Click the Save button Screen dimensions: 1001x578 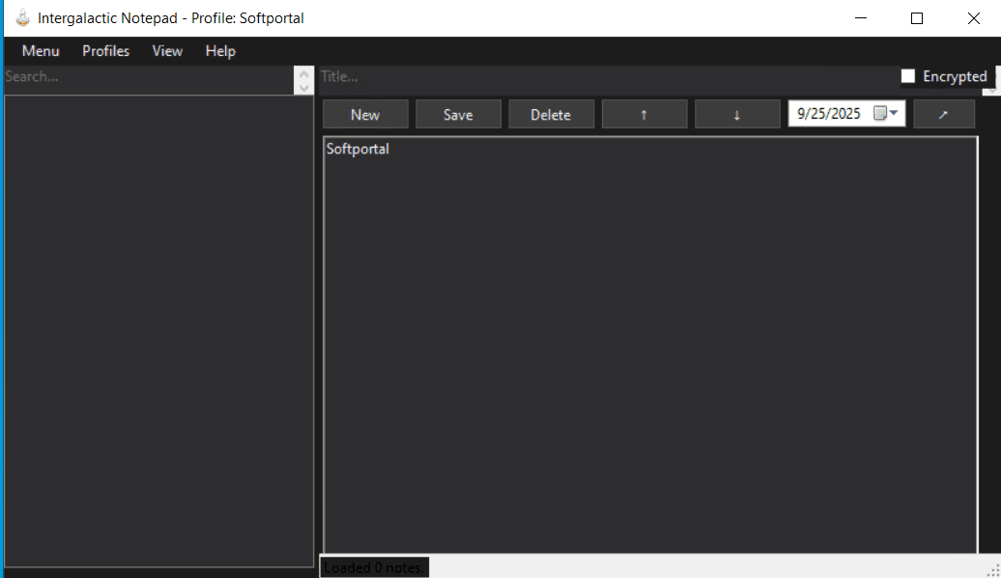(x=458, y=114)
